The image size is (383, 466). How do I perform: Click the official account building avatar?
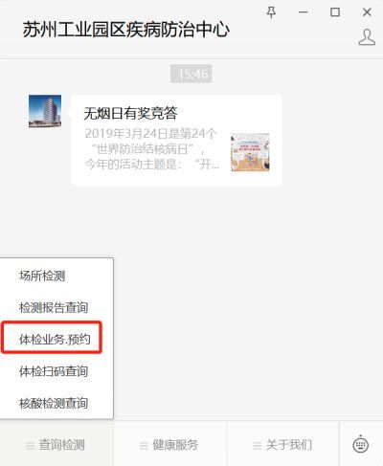45,111
